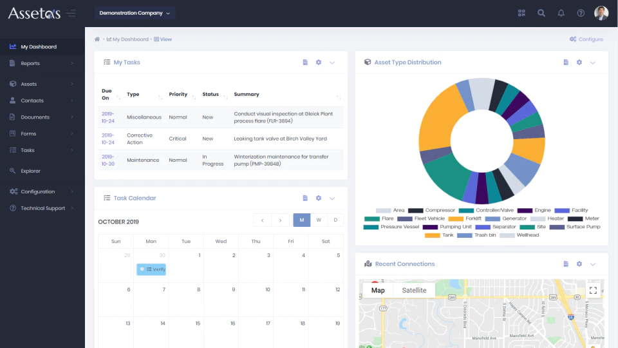Open My Tasks settings gear
The image size is (618, 348).
[x=319, y=63]
